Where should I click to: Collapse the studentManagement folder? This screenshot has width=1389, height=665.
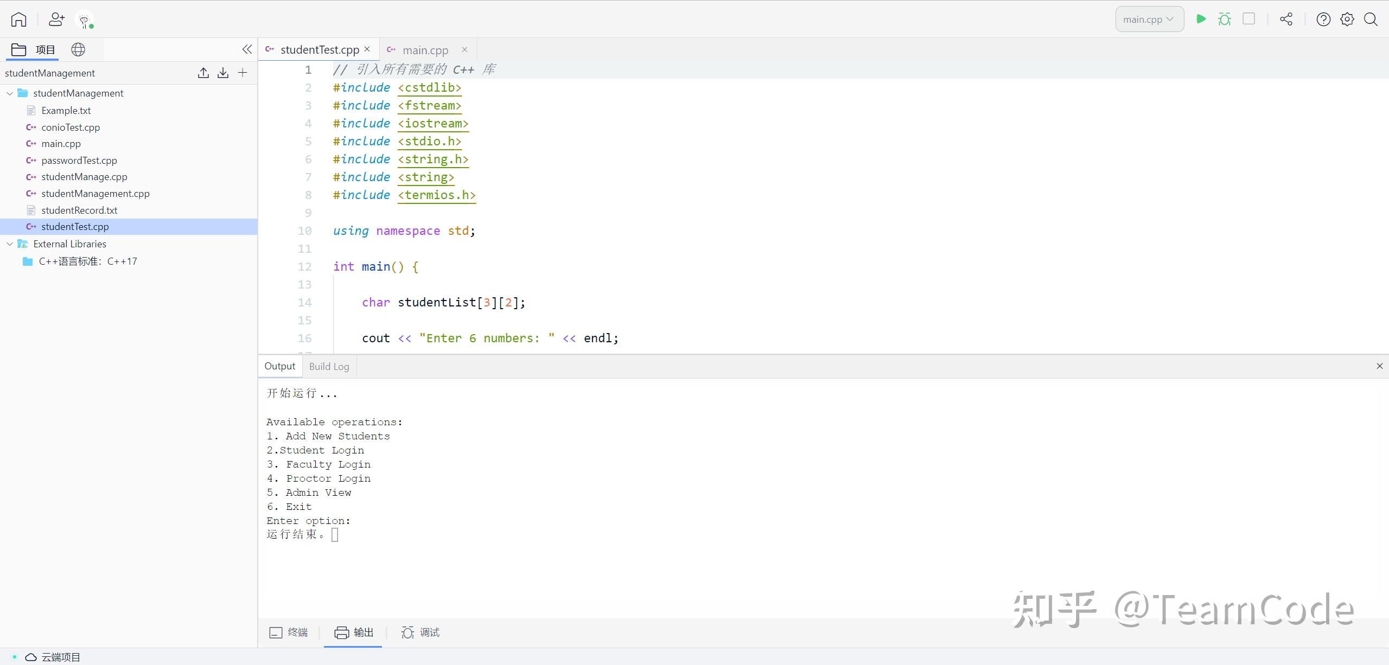click(x=10, y=93)
